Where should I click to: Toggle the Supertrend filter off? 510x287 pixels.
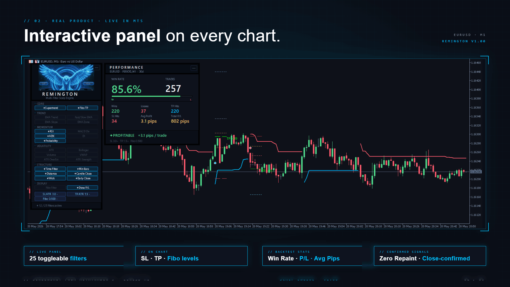(50, 108)
